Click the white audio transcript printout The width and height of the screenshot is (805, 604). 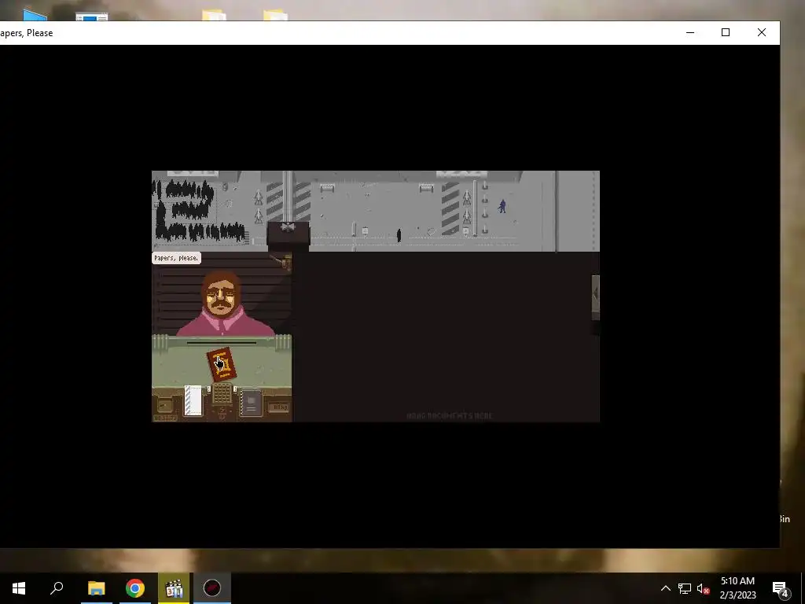click(x=193, y=400)
